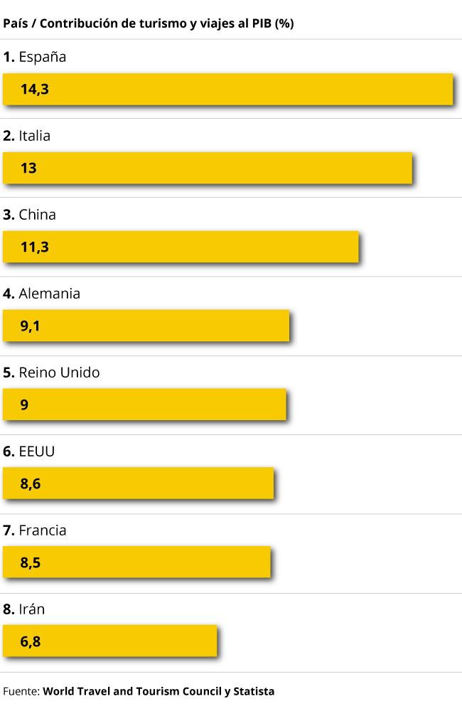Image resolution: width=462 pixels, height=711 pixels.
Task: Select the EEUU bar showing 8,6
Action: point(139,483)
